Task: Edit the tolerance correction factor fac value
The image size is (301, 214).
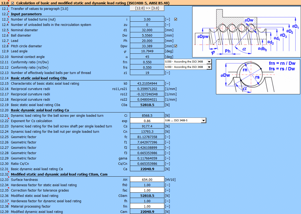Action: [147, 190]
